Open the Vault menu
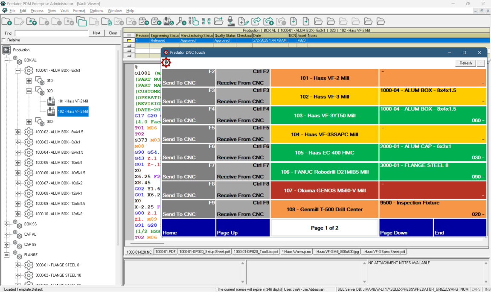Image resolution: width=491 pixels, height=292 pixels. (x=64, y=11)
